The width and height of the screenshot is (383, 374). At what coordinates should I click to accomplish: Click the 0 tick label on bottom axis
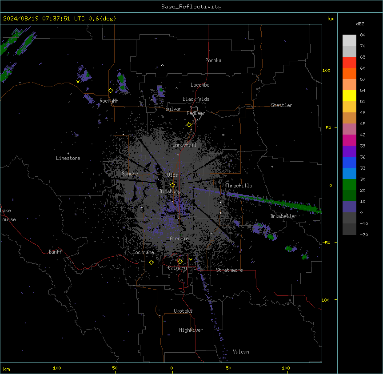click(x=172, y=368)
